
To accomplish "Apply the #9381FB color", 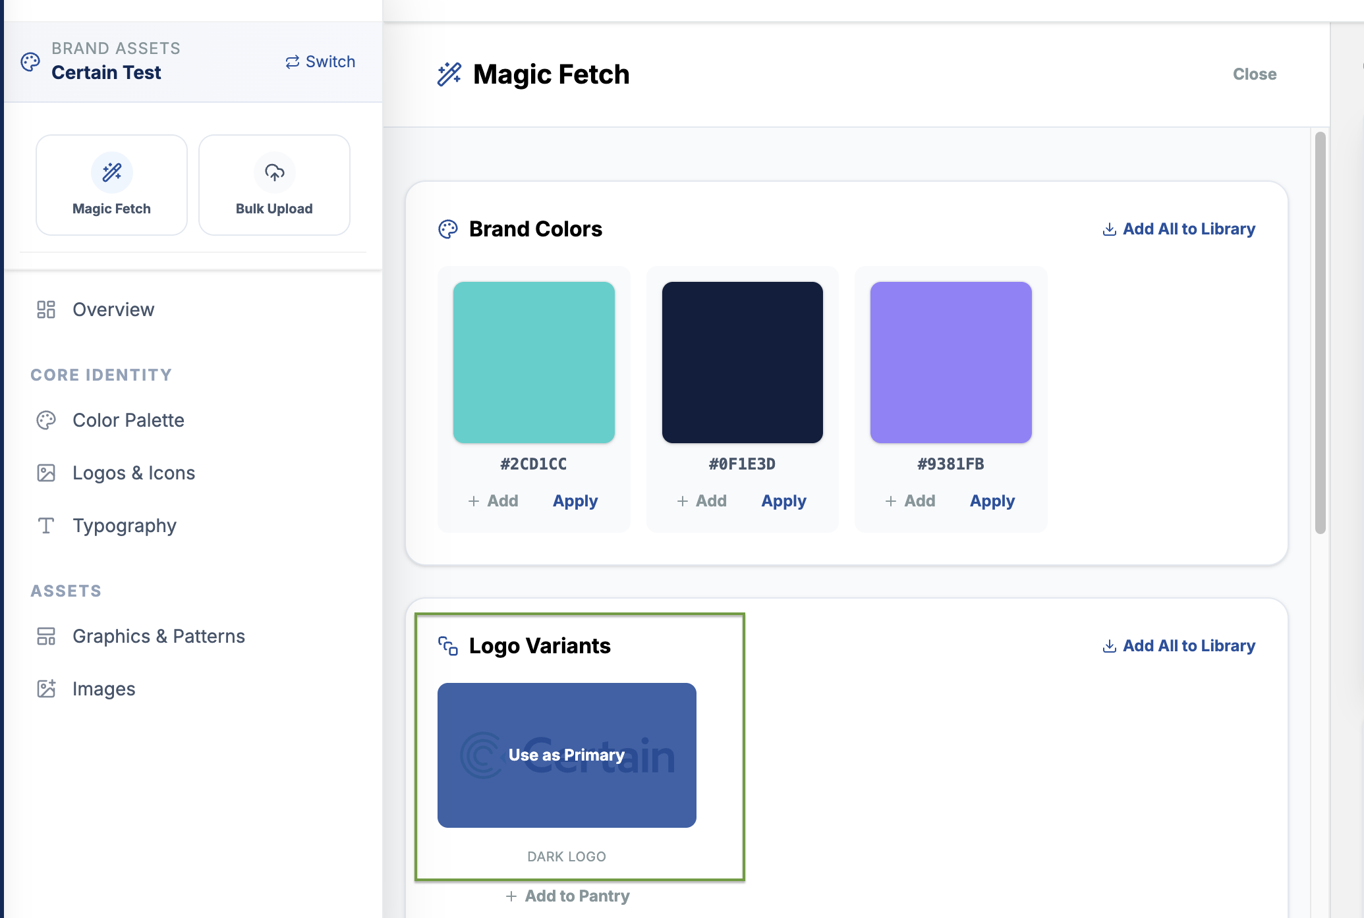I will (x=992, y=501).
